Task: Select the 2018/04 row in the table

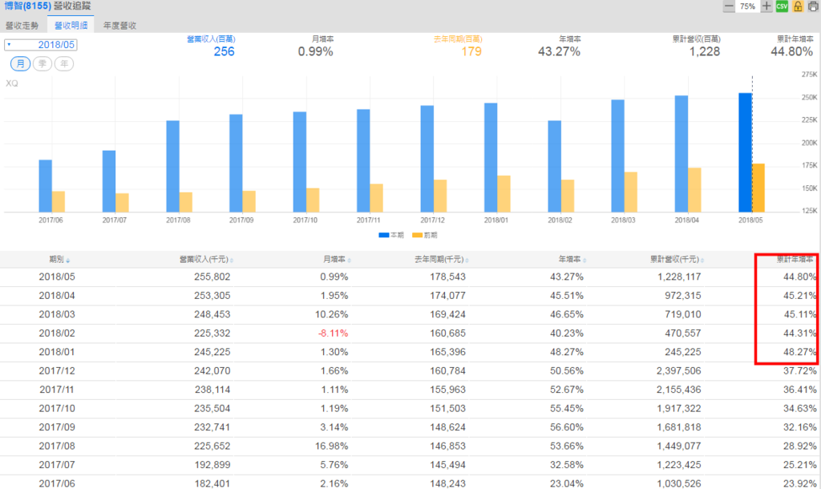Action: [408, 296]
